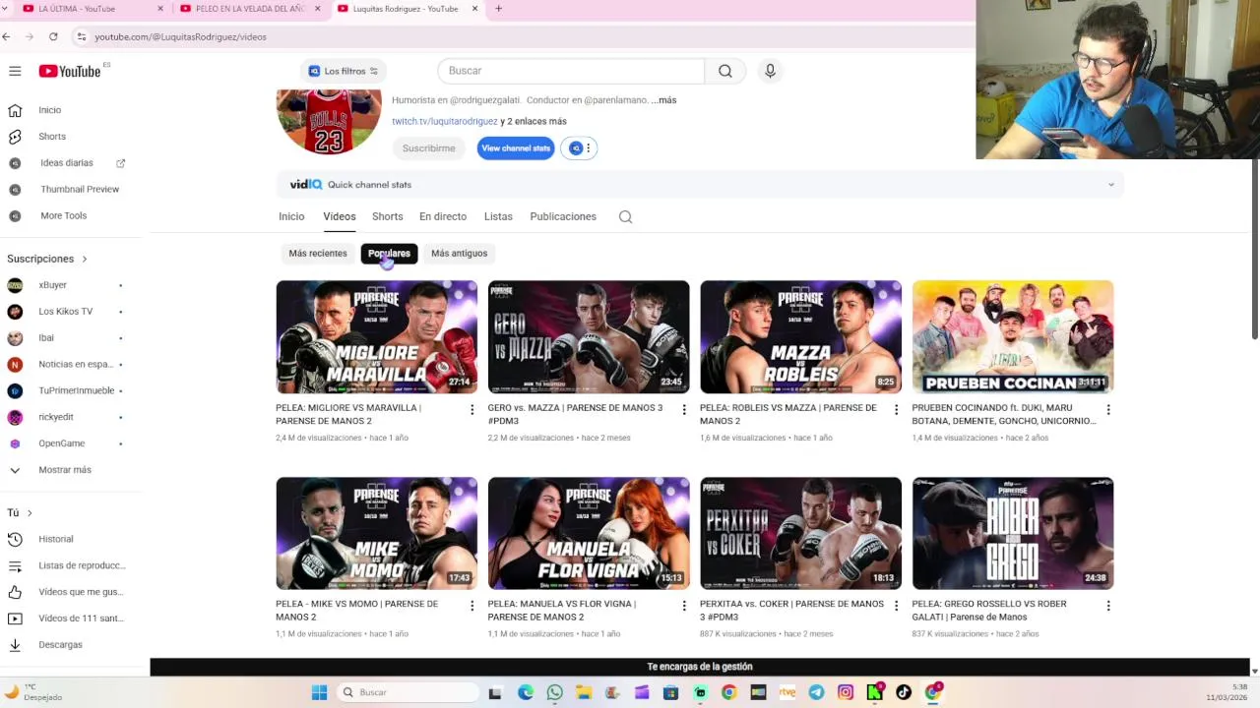Open options menu for Gero vs Mazza video
Viewport: 1260px width, 708px height.
684,410
